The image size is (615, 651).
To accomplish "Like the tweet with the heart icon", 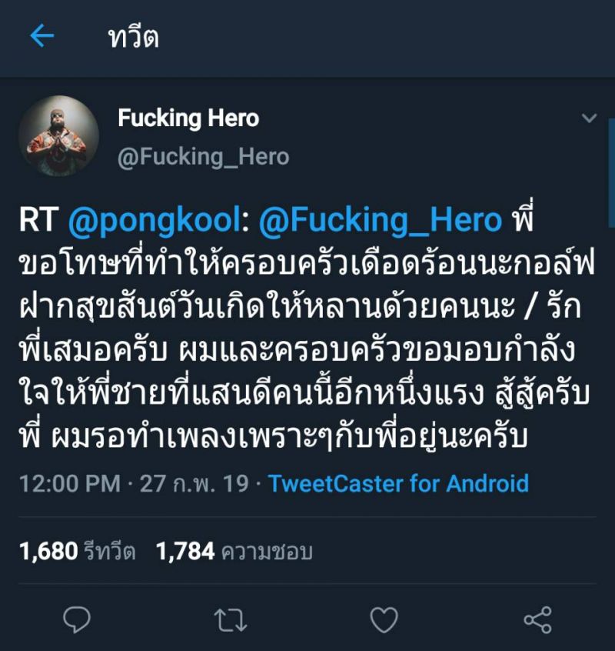I will coord(384,619).
